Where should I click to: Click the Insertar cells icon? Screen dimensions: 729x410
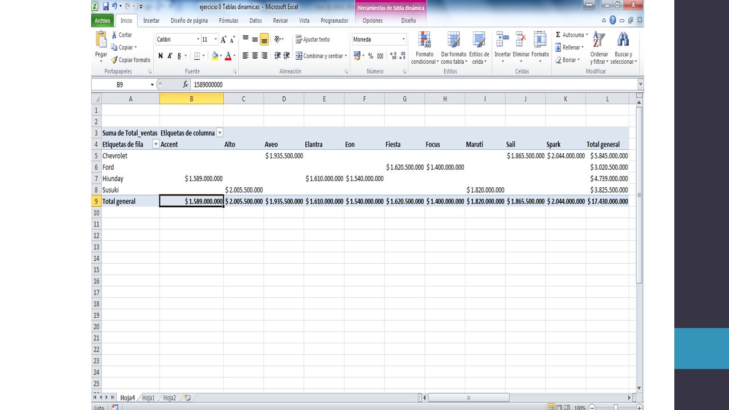tap(502, 39)
